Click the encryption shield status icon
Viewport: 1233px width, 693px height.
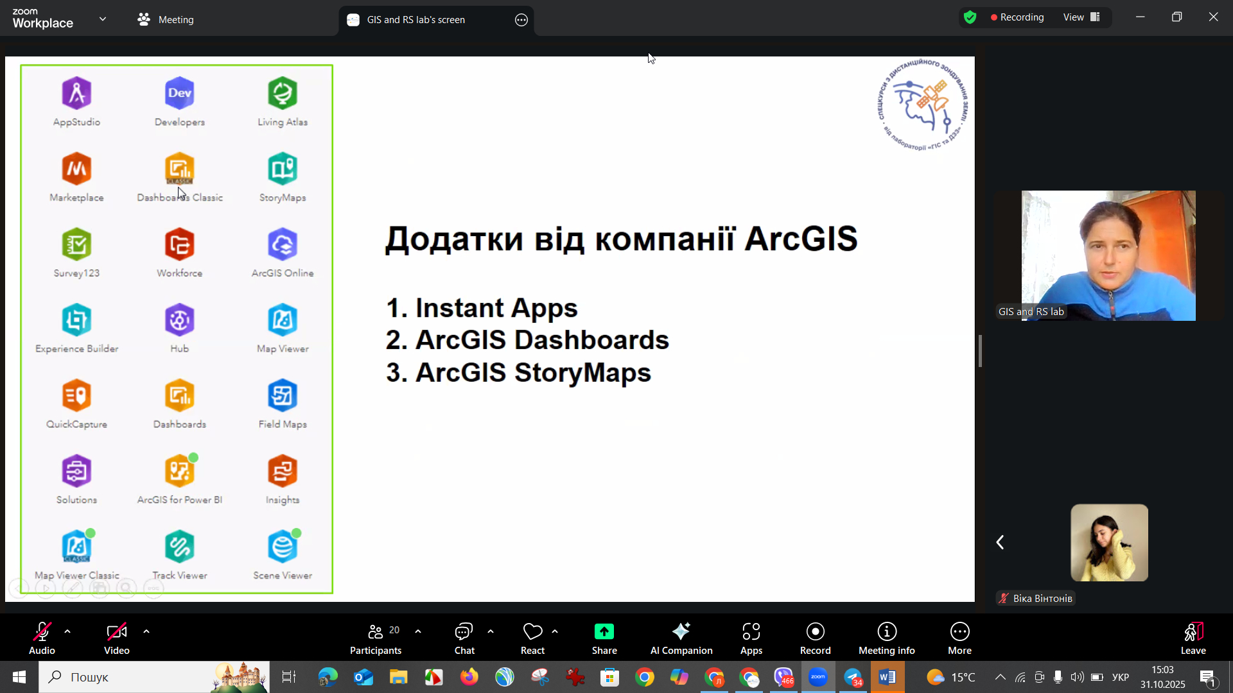[970, 17]
